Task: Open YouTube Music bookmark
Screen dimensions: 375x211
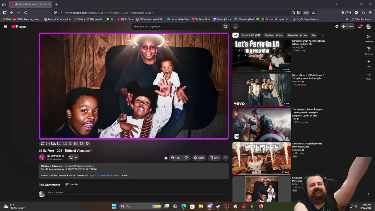Action: pyautogui.click(x=201, y=19)
